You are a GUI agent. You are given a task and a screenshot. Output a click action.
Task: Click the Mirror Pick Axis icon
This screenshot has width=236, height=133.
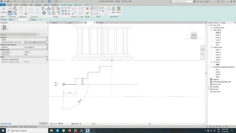click(x=53, y=8)
